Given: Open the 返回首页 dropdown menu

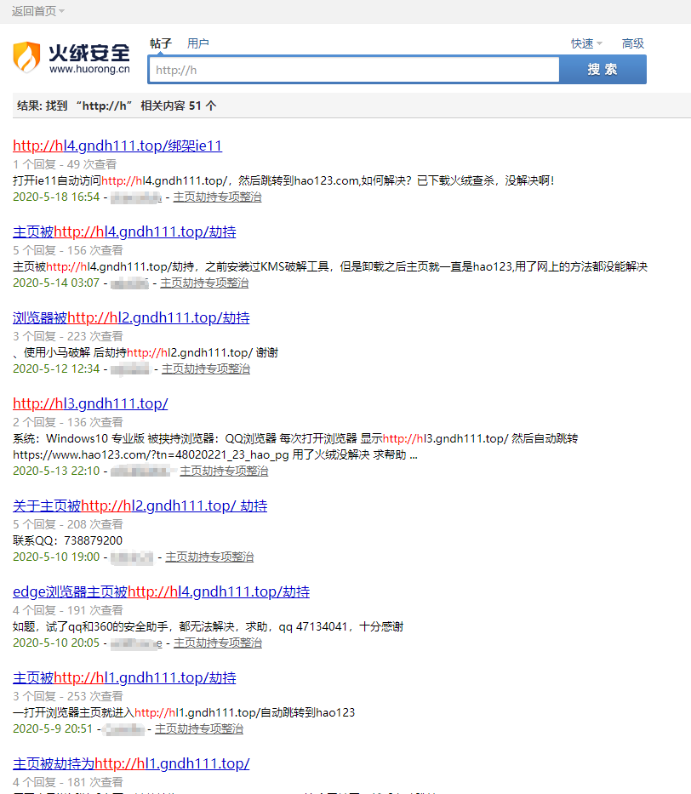Looking at the screenshot, I should (31, 11).
